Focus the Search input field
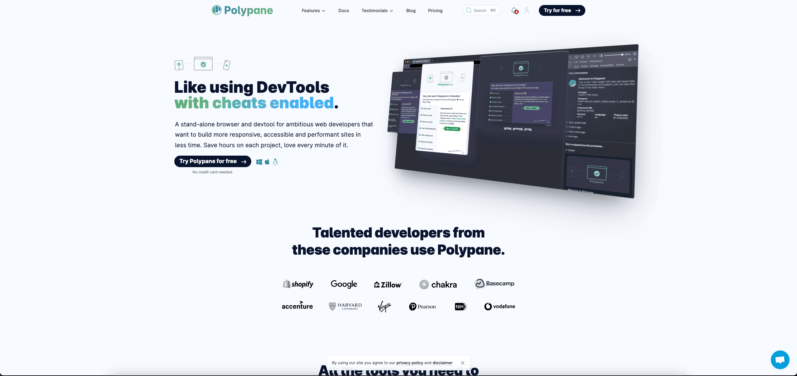The width and height of the screenshot is (797, 376). [x=482, y=10]
